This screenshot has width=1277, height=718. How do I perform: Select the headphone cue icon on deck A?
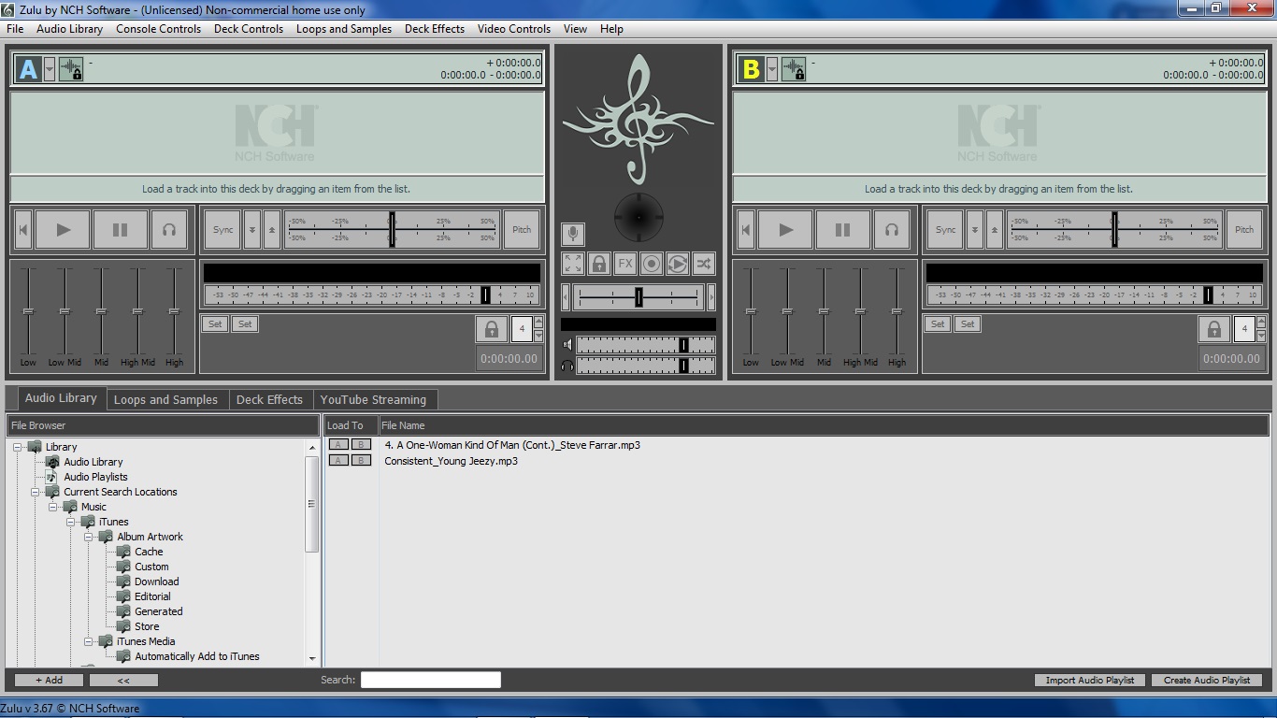(x=169, y=229)
